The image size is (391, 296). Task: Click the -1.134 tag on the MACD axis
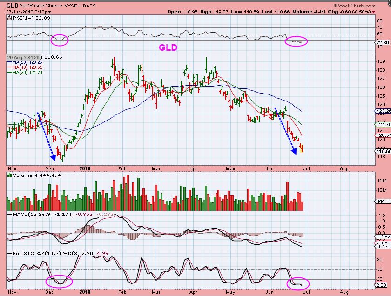(383, 246)
